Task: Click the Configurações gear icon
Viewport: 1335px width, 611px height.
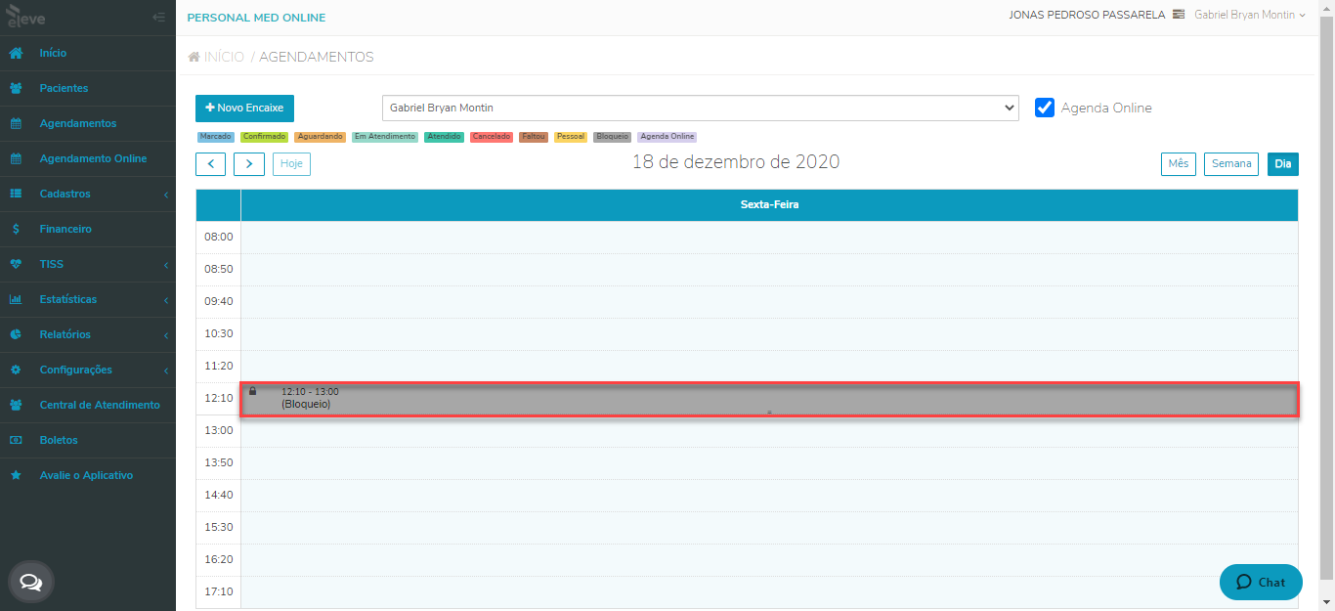Action: tap(16, 370)
